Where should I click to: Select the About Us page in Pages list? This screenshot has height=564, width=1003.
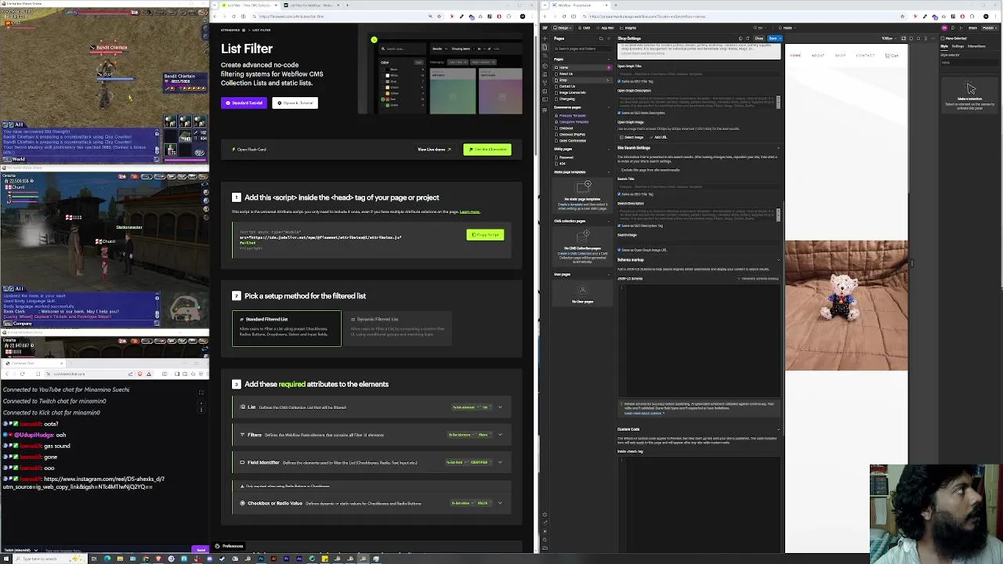coord(566,74)
